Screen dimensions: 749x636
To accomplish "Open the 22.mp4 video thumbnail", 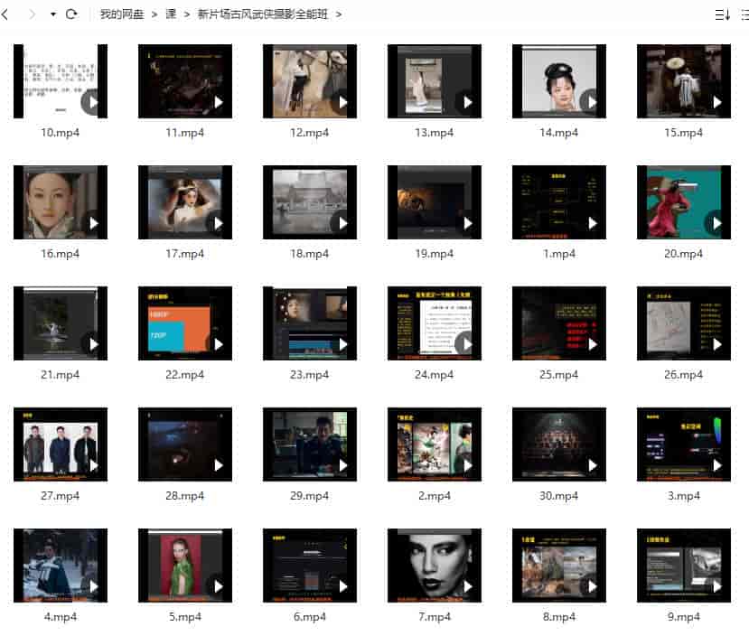I will (x=184, y=323).
